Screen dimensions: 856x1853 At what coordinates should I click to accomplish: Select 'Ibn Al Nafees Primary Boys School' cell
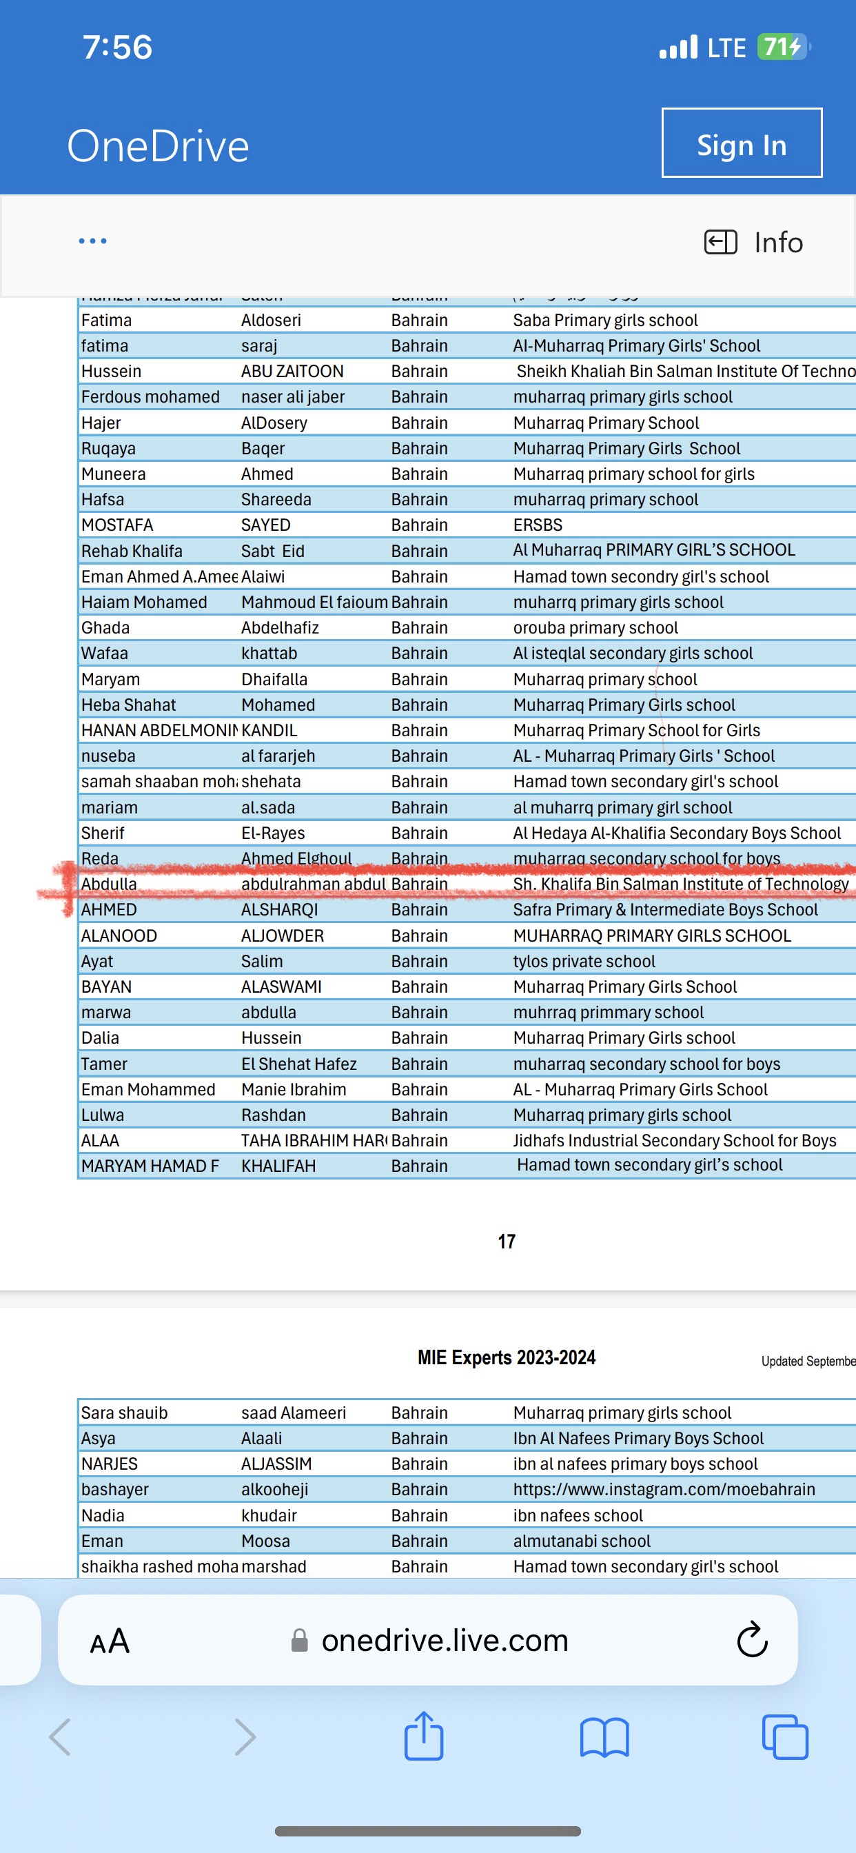638,1439
